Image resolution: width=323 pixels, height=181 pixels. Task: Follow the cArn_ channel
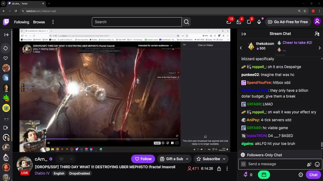pos(143,159)
